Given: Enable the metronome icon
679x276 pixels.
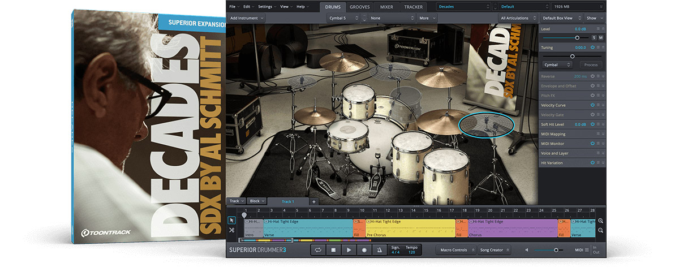Looking at the screenshot, I should (x=380, y=250).
